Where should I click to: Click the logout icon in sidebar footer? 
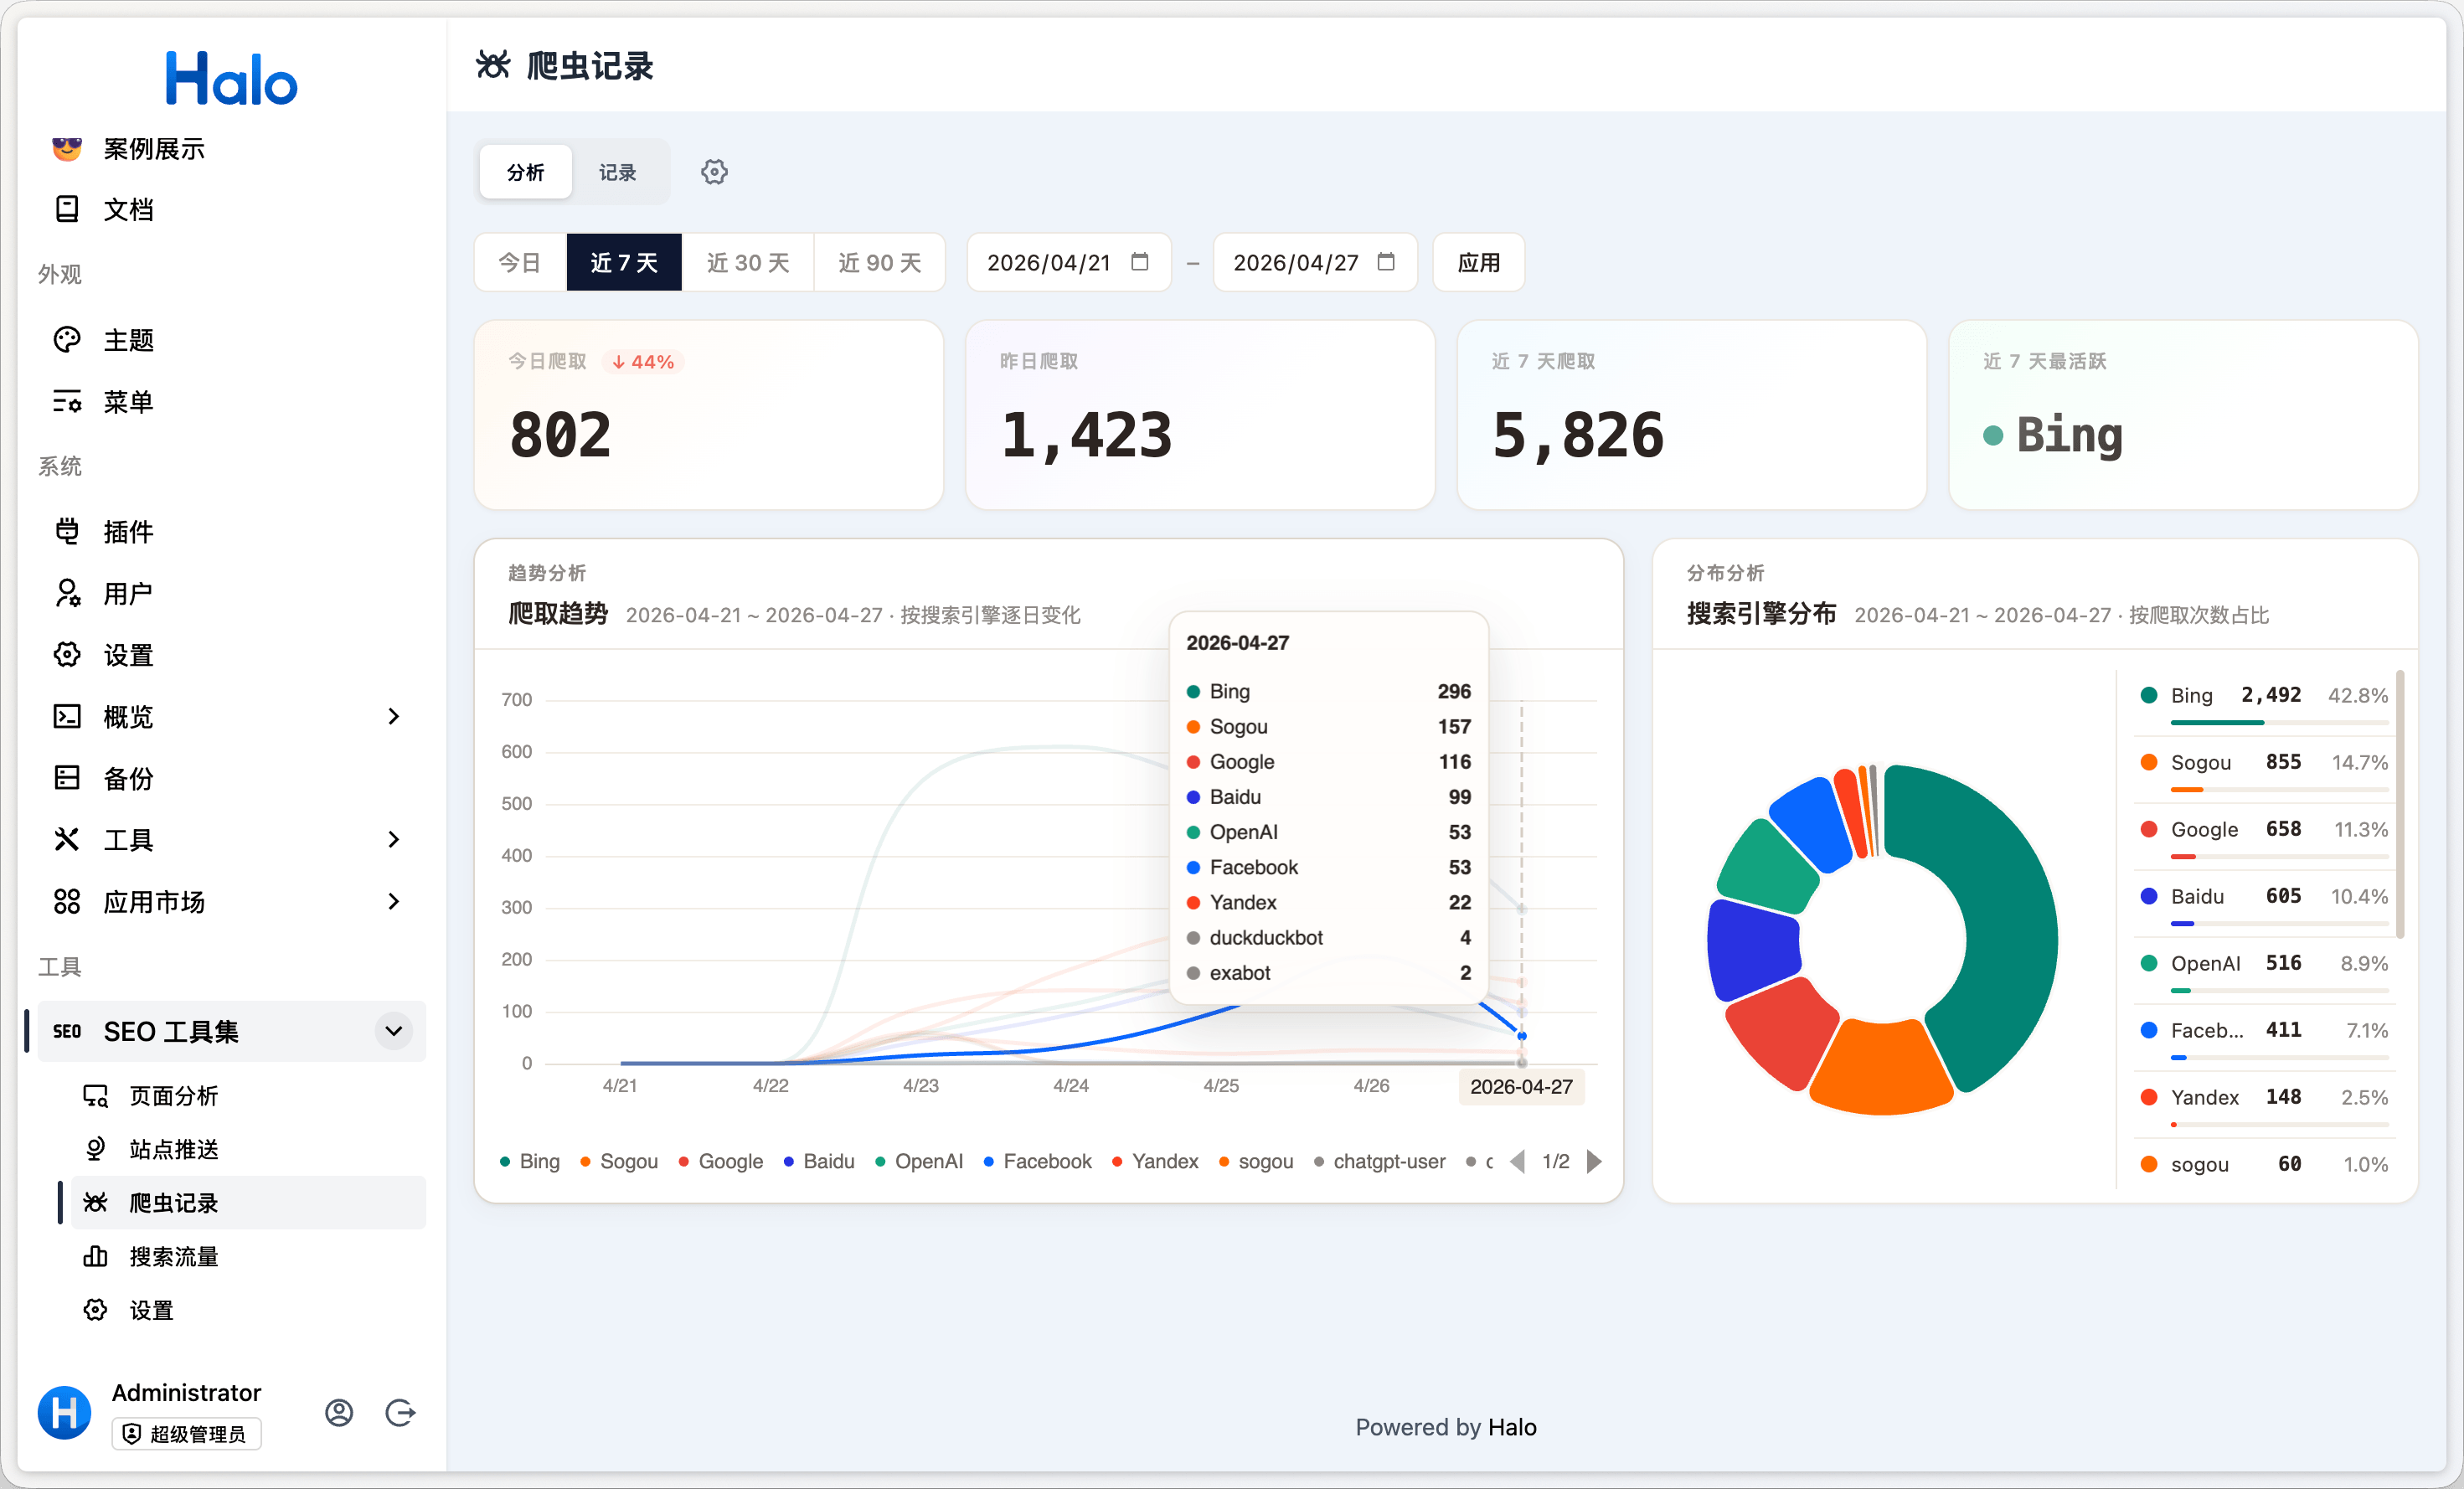[x=400, y=1412]
